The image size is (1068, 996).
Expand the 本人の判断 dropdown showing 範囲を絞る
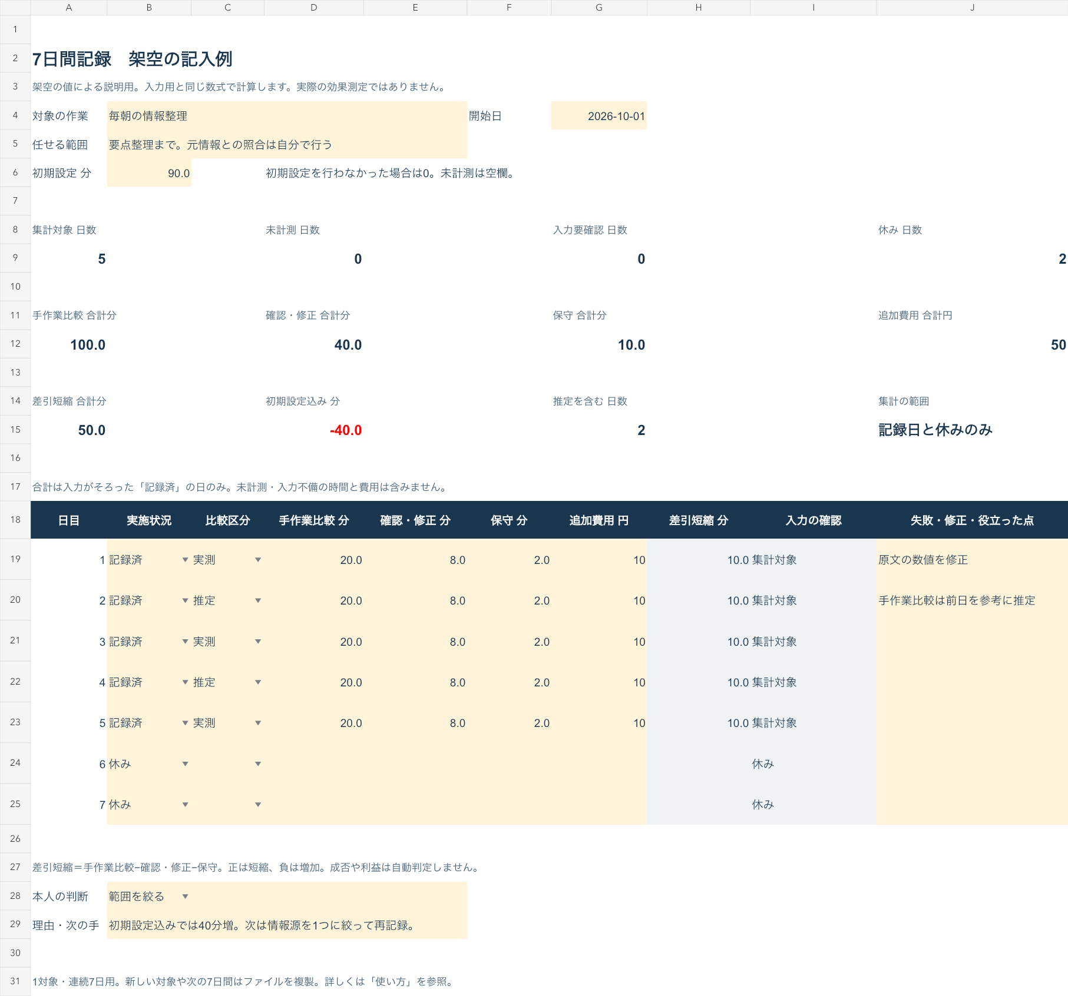[x=185, y=897]
